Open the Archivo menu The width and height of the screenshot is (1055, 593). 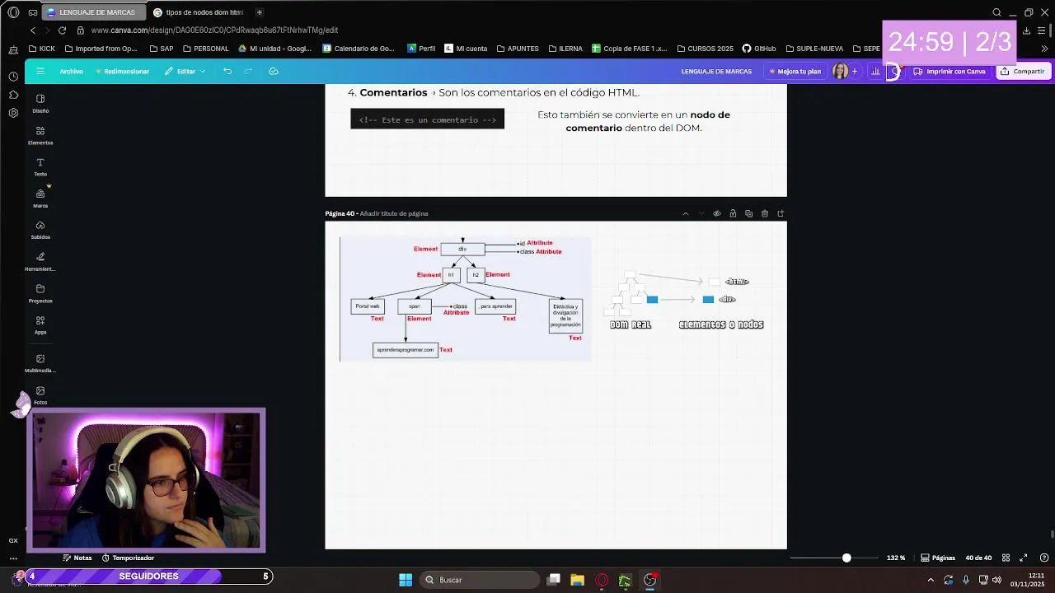coord(71,72)
